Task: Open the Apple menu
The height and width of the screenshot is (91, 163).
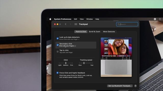Action: tap(50, 19)
